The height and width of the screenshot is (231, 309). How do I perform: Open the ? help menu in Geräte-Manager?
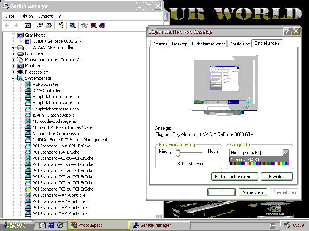click(60, 16)
